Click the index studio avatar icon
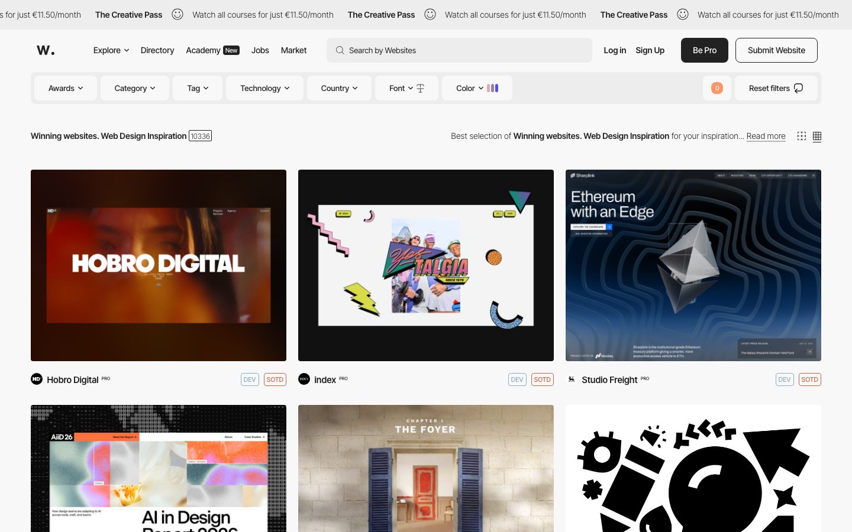The image size is (852, 532). (304, 379)
